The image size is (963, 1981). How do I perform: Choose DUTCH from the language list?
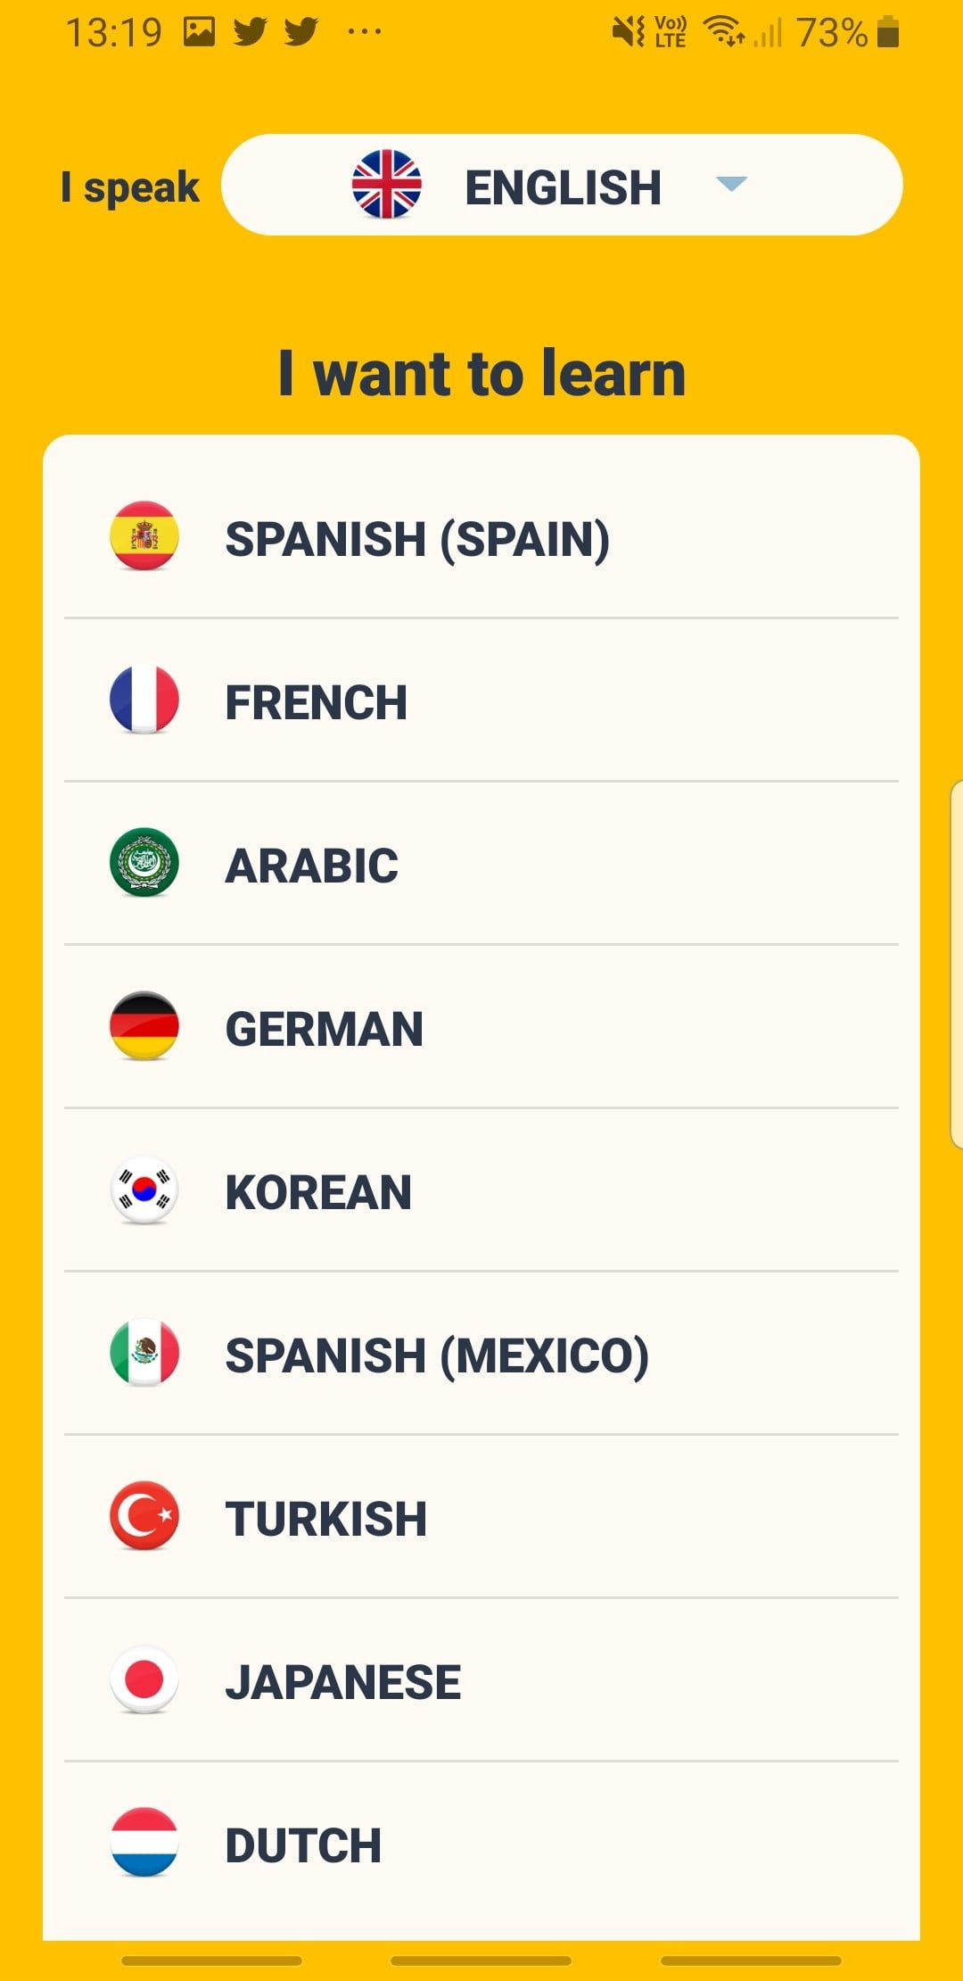click(x=303, y=1845)
